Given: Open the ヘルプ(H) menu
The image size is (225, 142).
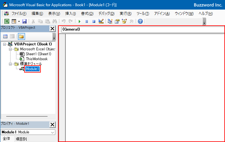Looking at the screenshot, I should coord(206,14).
